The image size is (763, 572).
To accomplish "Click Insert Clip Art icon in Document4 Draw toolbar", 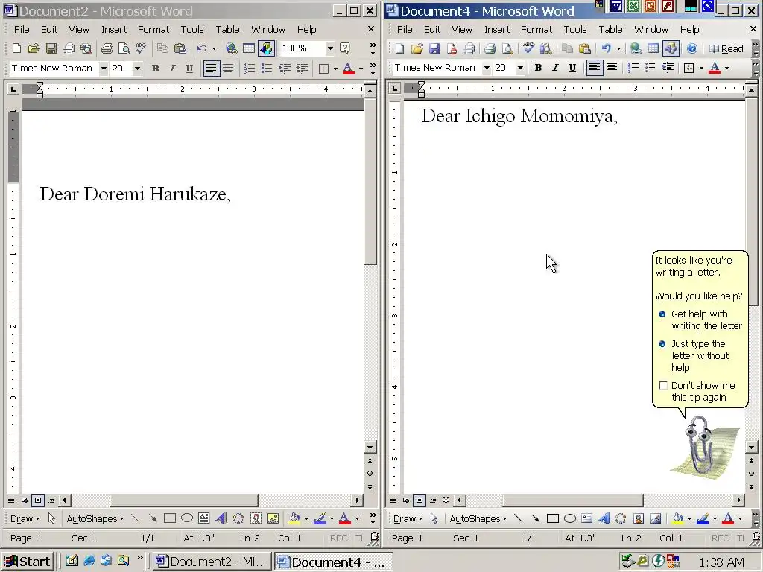I will (639, 518).
